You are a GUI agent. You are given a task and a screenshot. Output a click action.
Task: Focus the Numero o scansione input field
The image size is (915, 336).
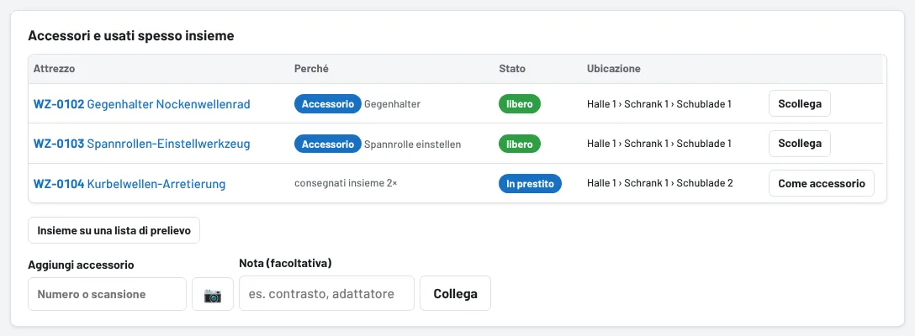point(108,294)
